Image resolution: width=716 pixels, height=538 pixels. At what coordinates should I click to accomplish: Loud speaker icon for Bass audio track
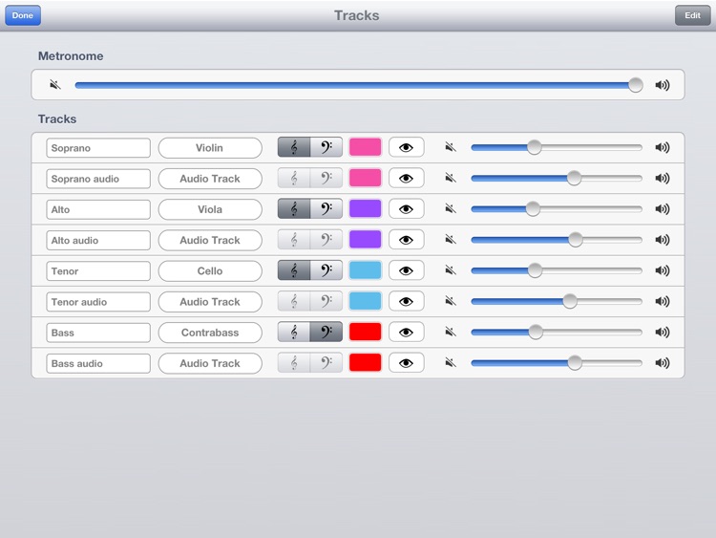663,363
